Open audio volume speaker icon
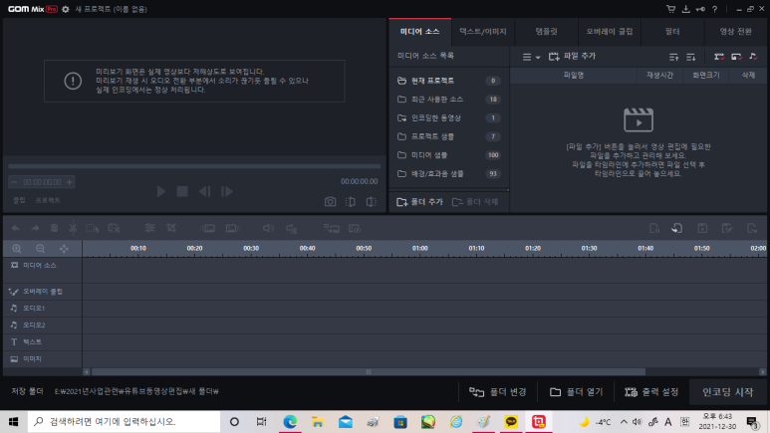The width and height of the screenshot is (770, 433). pyautogui.click(x=268, y=228)
